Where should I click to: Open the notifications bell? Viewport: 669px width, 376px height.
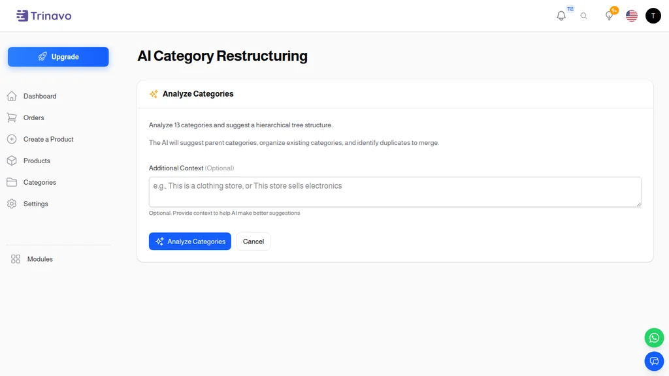pos(561,16)
